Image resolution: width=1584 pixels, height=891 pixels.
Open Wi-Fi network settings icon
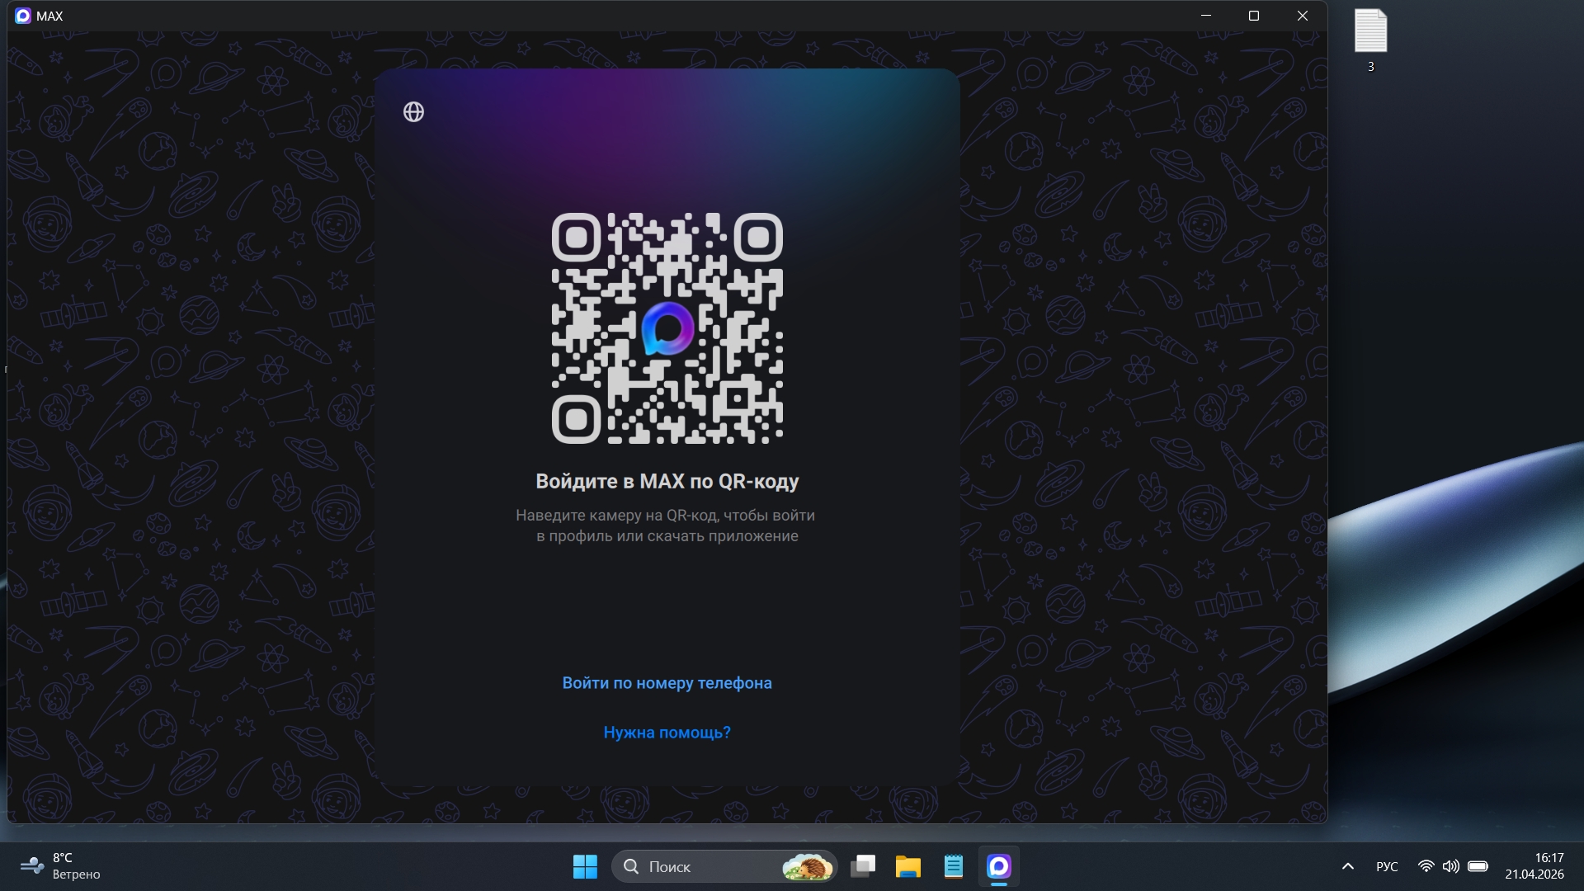pyautogui.click(x=1426, y=866)
